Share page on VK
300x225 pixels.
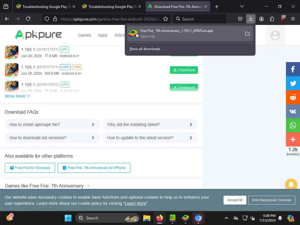click(x=293, y=111)
